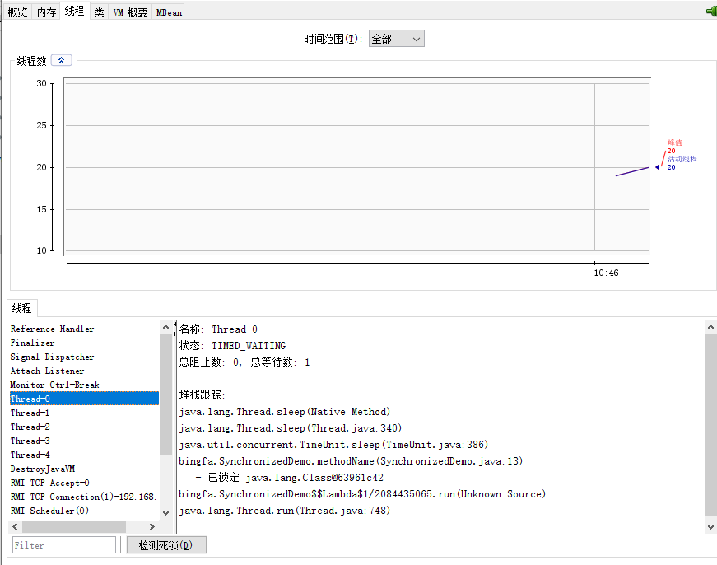Image resolution: width=717 pixels, height=565 pixels.
Task: Open the MBean tab
Action: click(x=167, y=11)
